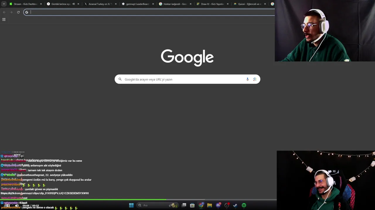The height and width of the screenshot is (210, 375).
Task: Open Chrome from the taskbar
Action: pyautogui.click(x=201, y=205)
